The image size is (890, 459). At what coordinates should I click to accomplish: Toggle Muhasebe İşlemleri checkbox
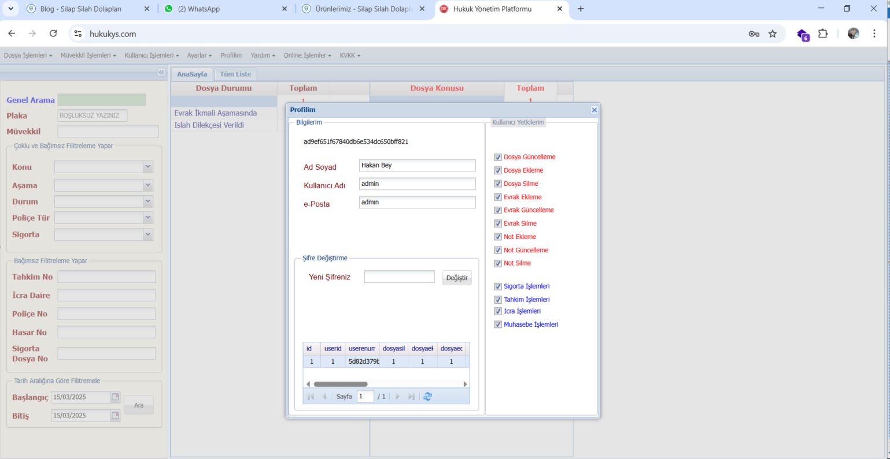[498, 324]
